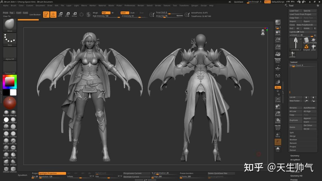Viewport: 322px width, 181px height.
Task: Open the red material sphere selector
Action: (10, 103)
